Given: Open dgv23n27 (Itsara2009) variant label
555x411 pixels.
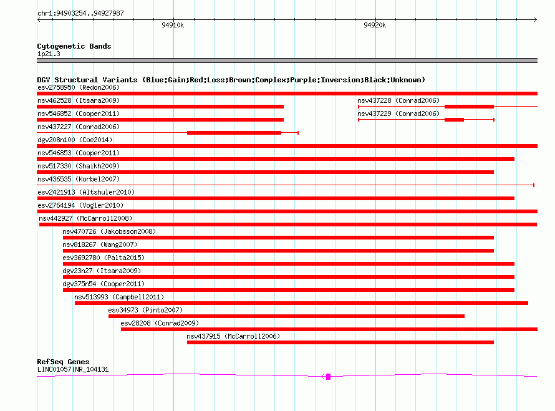Looking at the screenshot, I should point(102,271).
